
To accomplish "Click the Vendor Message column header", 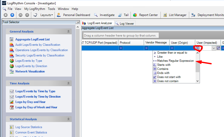I will (157, 42).
